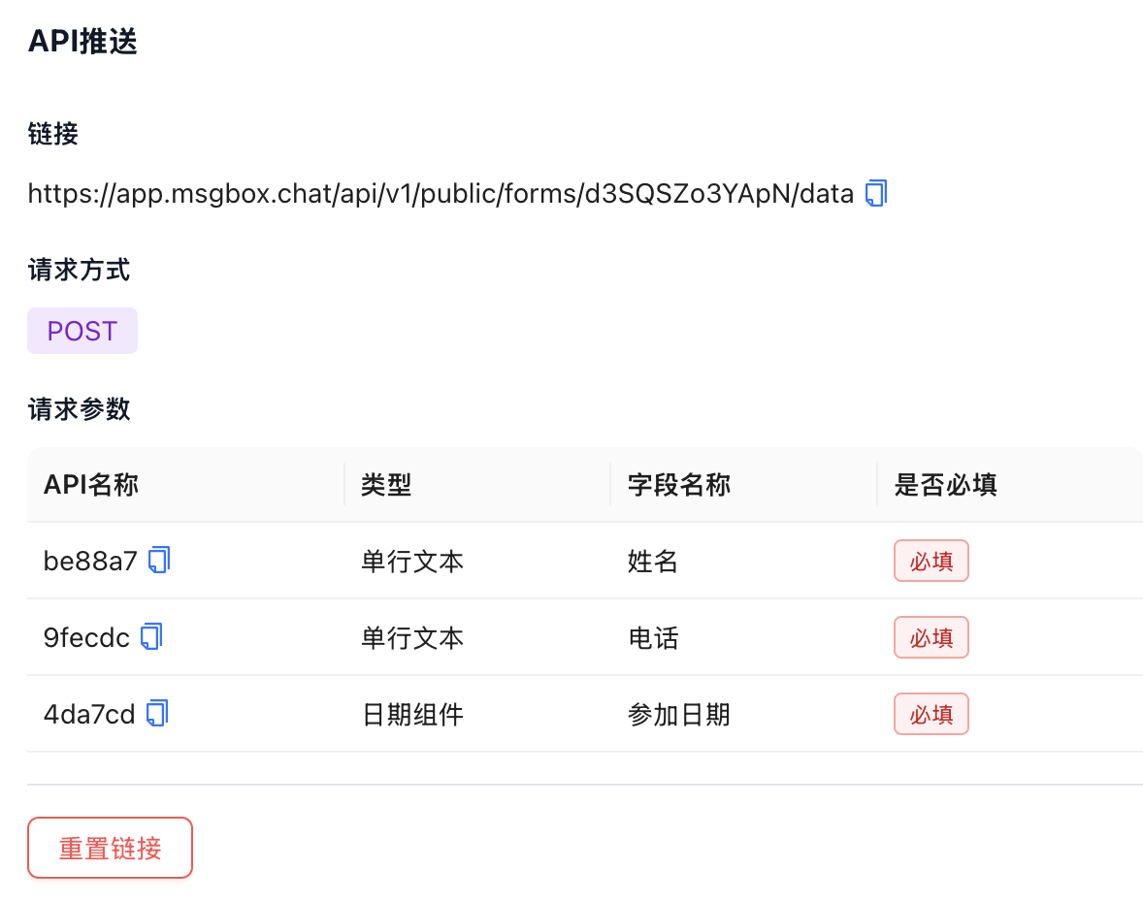
Task: Open the form data API link
Action: click(437, 193)
